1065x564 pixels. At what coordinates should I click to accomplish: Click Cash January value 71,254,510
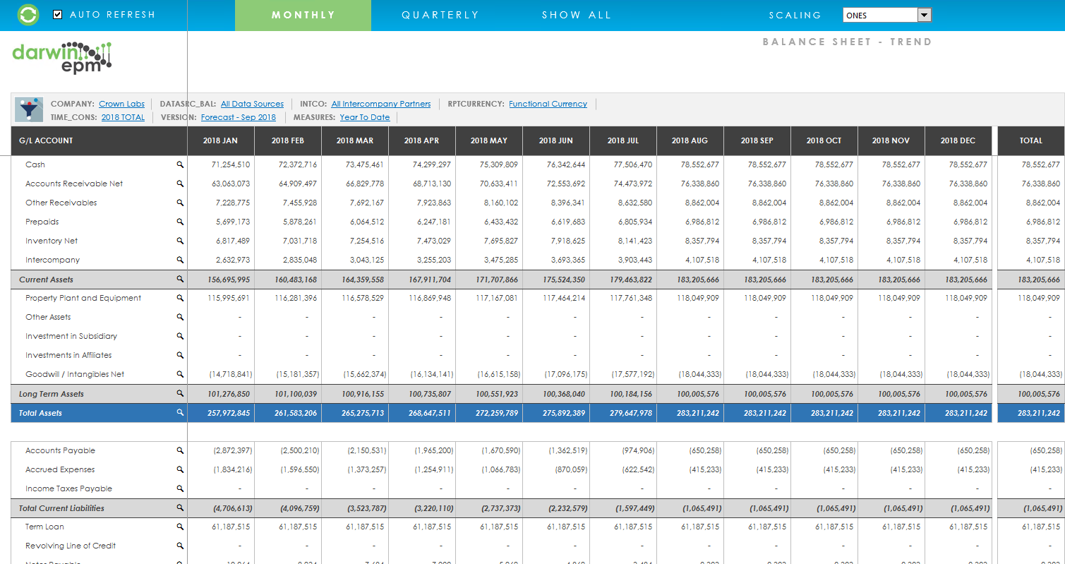click(x=231, y=164)
